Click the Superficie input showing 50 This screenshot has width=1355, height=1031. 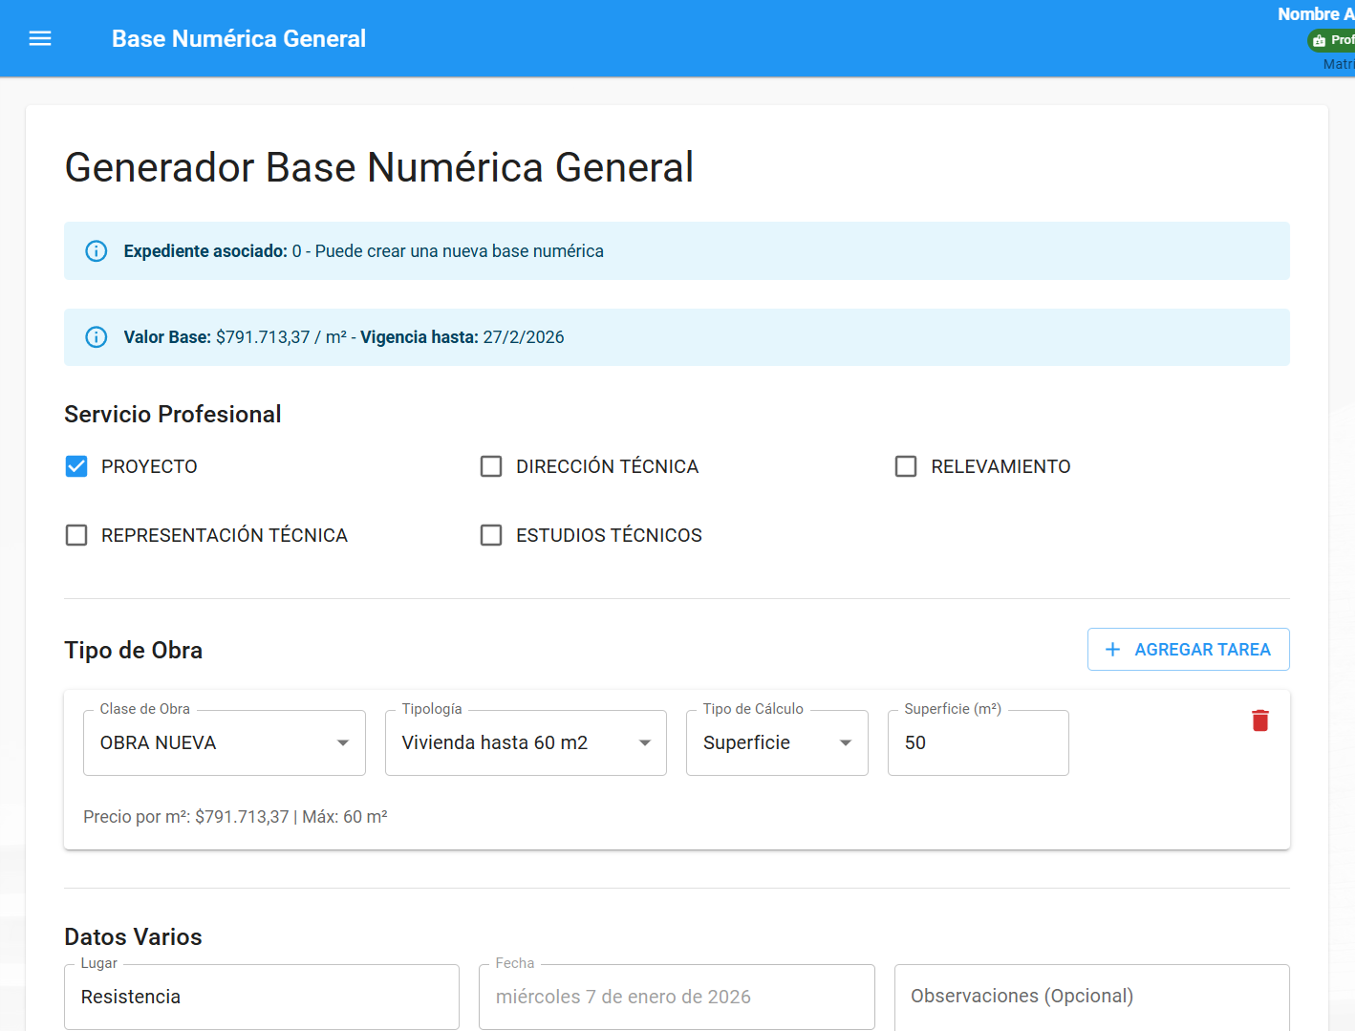point(978,742)
